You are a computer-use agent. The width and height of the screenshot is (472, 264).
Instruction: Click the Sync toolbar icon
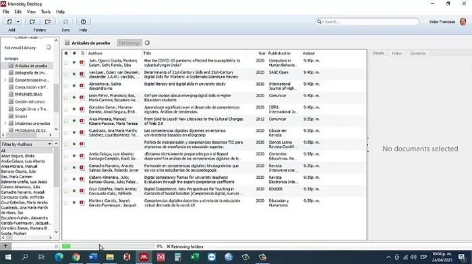[x=65, y=22]
